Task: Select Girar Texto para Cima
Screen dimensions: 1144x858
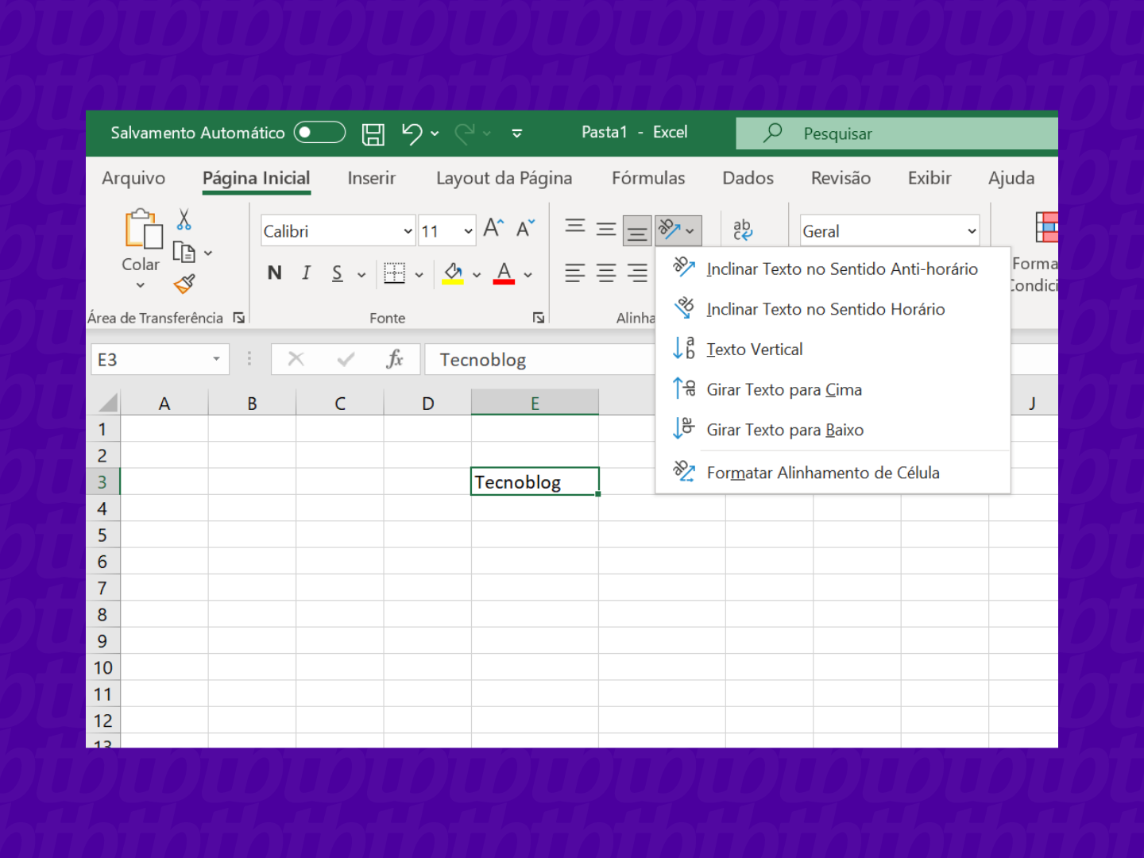Action: (833, 389)
